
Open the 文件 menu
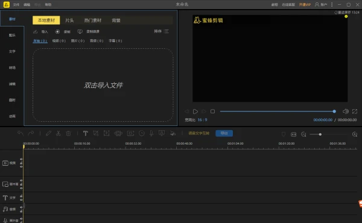(x=16, y=5)
